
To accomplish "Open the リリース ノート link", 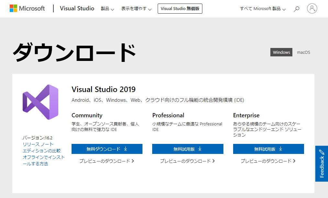I will [38, 144].
